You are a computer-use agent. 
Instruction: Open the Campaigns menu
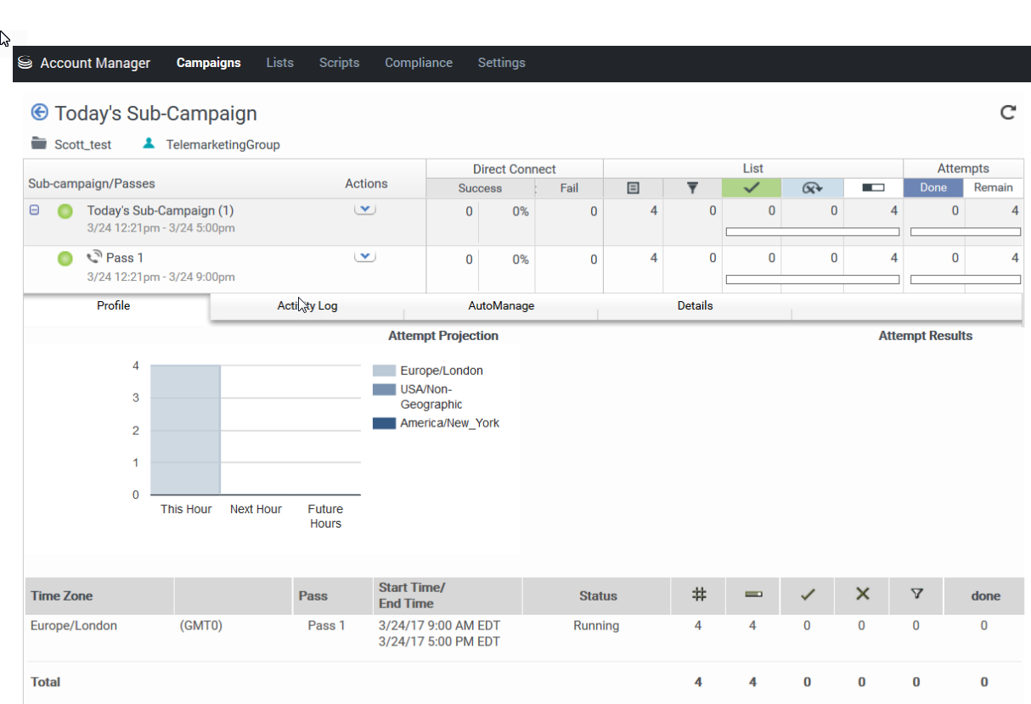209,63
